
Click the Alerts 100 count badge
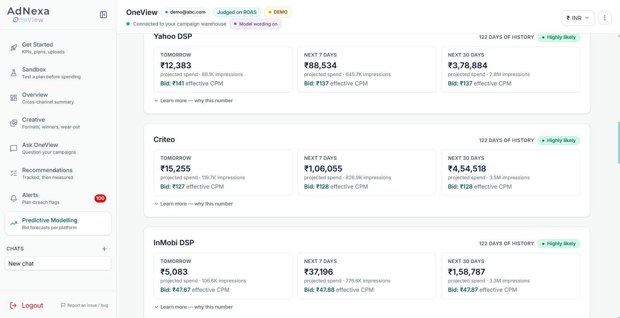[100, 198]
